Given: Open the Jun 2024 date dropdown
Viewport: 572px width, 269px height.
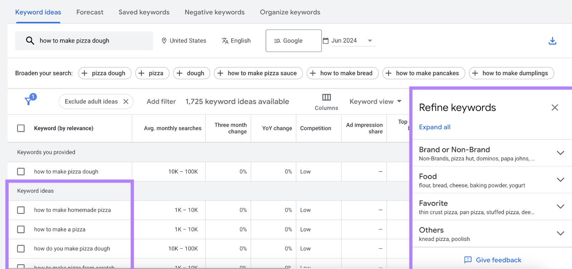Looking at the screenshot, I should [x=370, y=41].
